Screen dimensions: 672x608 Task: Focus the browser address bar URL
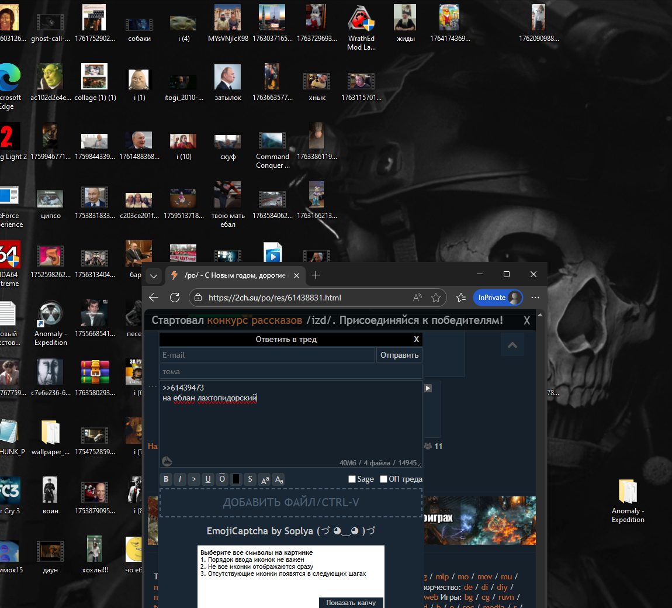275,298
